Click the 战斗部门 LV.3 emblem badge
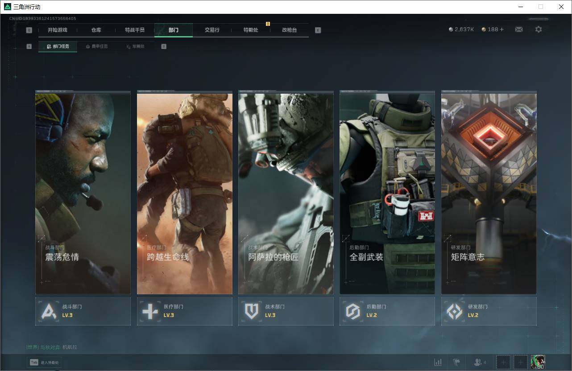Viewport: 572px width, 371px height. [x=49, y=311]
